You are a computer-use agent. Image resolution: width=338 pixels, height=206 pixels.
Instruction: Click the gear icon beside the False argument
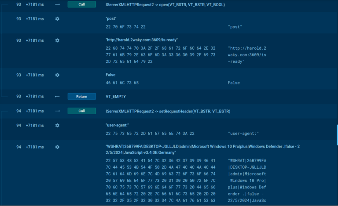click(x=57, y=75)
